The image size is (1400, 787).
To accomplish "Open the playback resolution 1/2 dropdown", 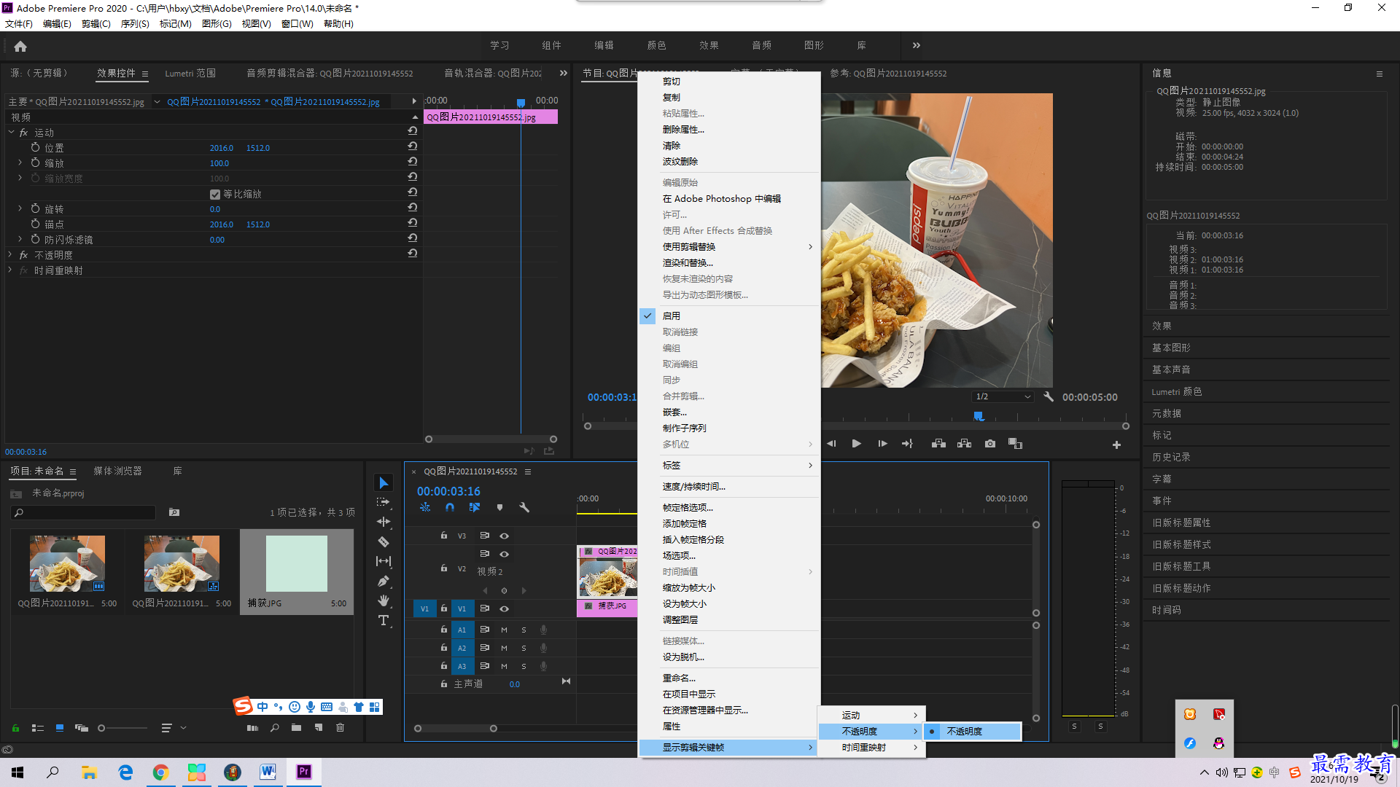I will [x=1003, y=396].
